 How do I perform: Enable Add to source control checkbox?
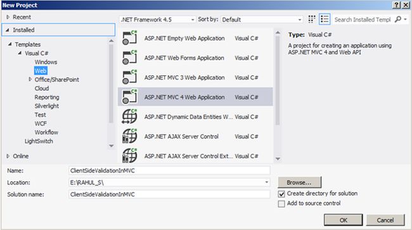(281, 204)
